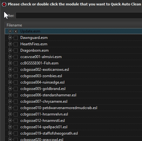Select the Update.esm filename
142x141 pixels.
point(30,31)
